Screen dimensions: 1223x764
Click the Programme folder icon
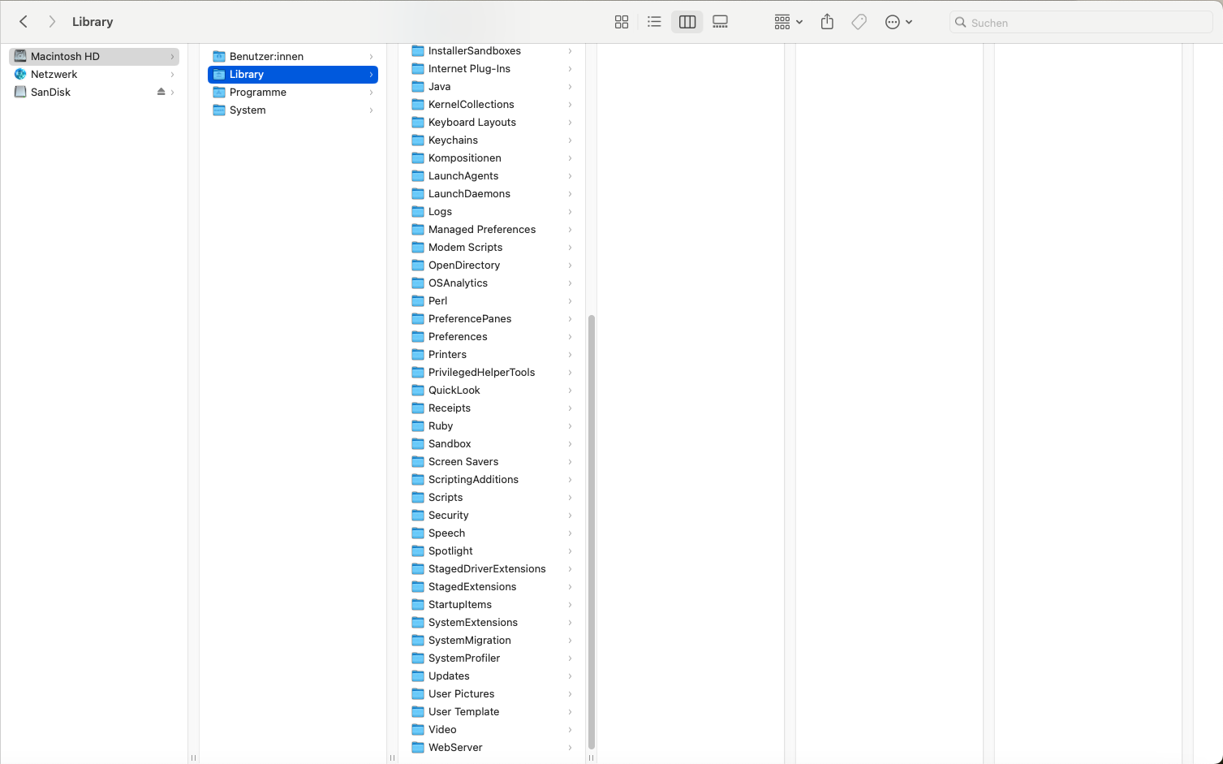219,92
